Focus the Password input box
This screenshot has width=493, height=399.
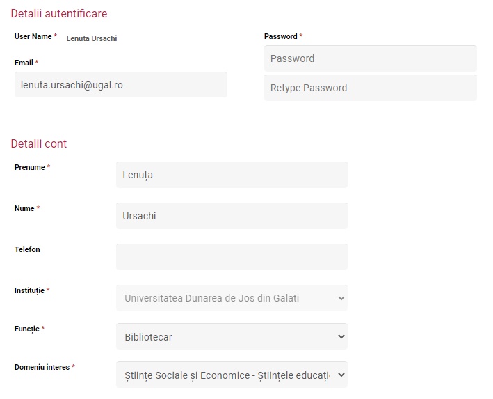371,58
